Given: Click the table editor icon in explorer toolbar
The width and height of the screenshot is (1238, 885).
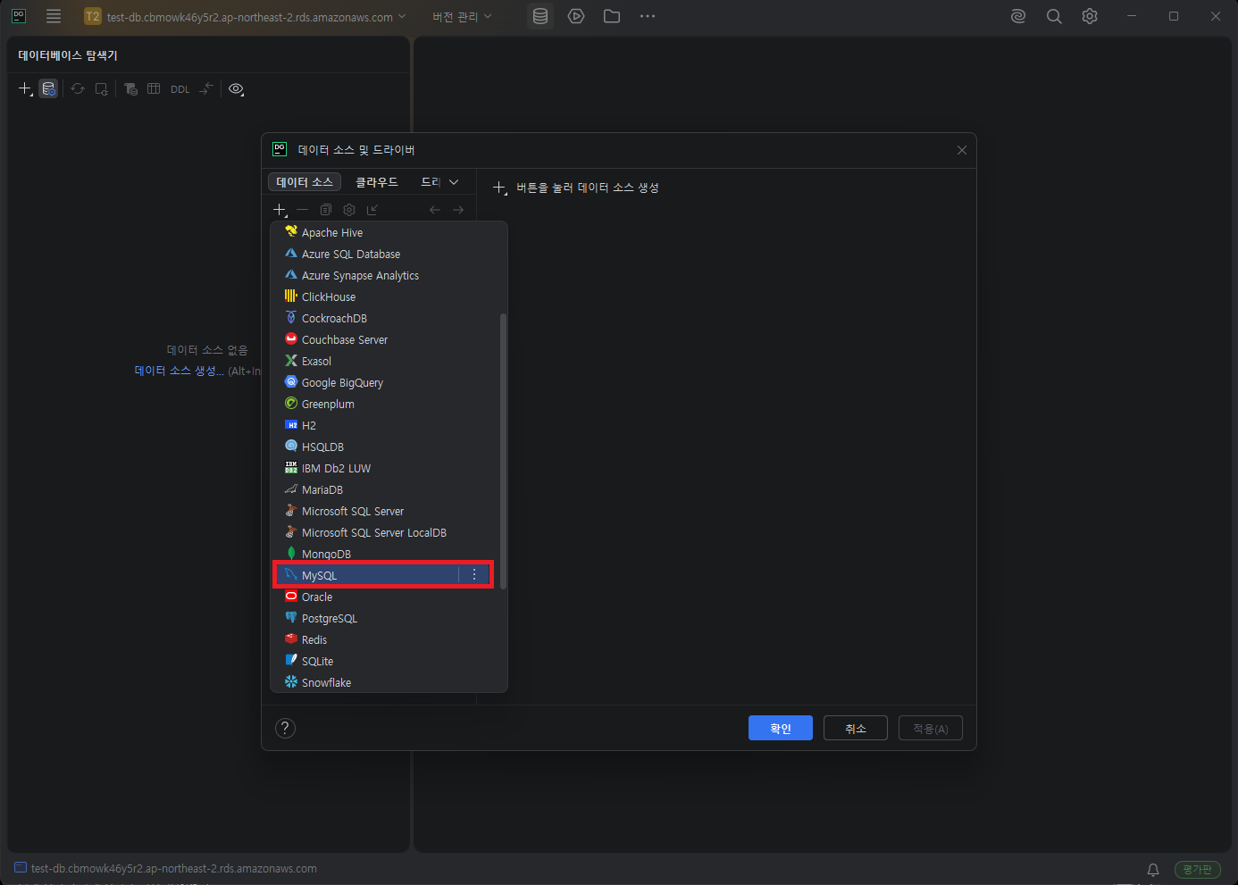Looking at the screenshot, I should pos(154,88).
